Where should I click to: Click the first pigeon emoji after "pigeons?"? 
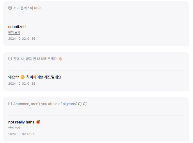point(80,104)
